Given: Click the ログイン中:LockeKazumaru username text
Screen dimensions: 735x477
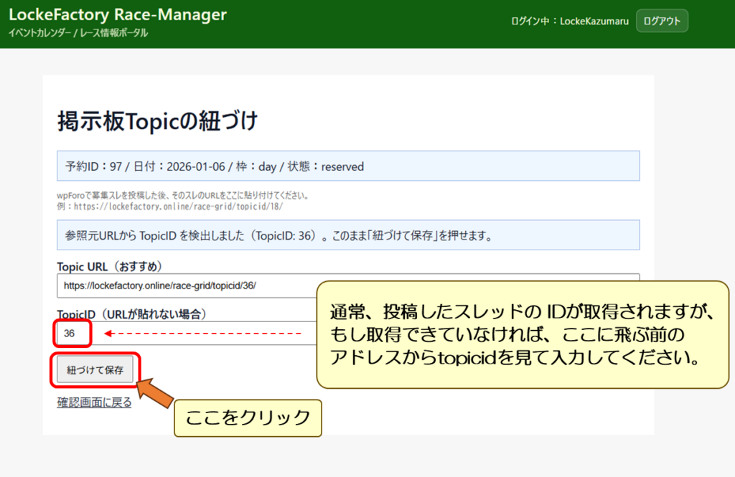Looking at the screenshot, I should click(569, 21).
